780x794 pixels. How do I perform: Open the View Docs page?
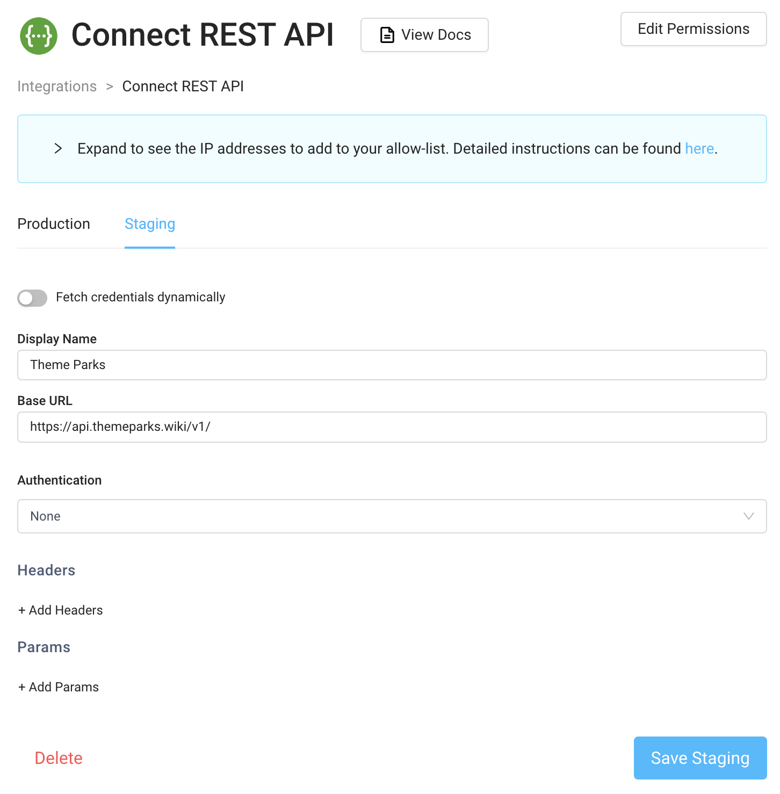point(424,34)
